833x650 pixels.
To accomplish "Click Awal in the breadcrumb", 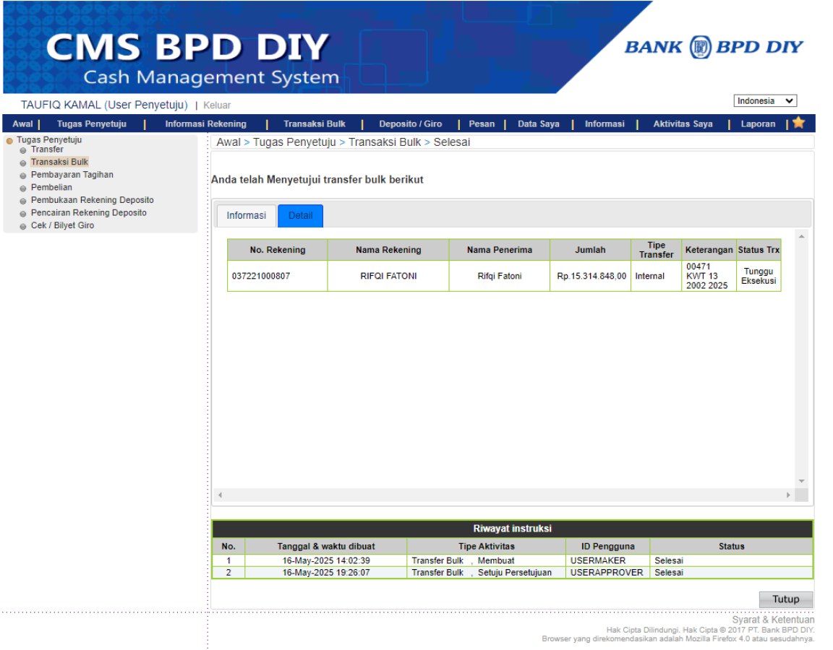I will [x=228, y=142].
